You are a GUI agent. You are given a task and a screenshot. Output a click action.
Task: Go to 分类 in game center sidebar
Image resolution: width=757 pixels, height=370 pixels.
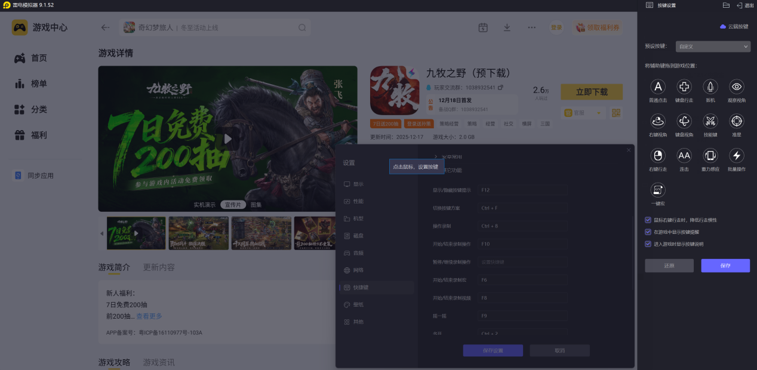(32, 109)
